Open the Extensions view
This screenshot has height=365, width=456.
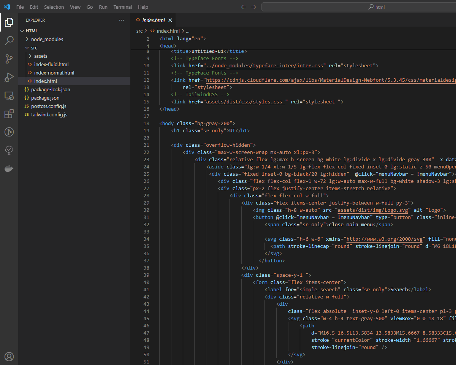(9, 114)
